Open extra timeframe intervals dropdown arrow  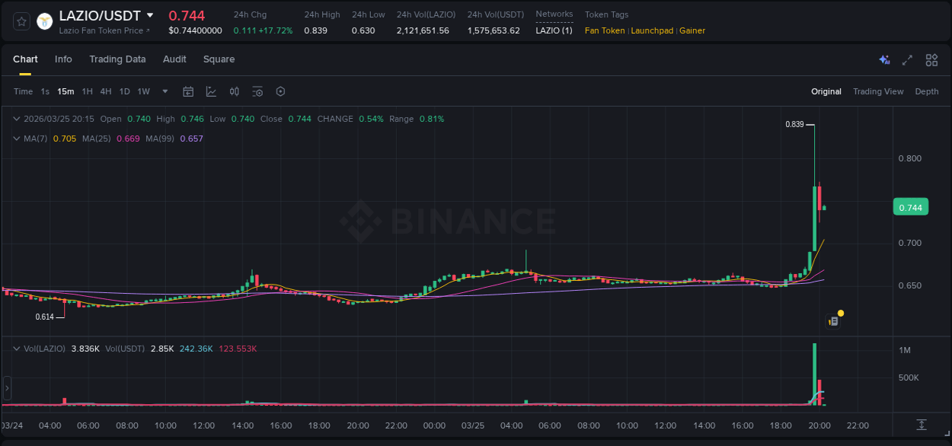[165, 91]
